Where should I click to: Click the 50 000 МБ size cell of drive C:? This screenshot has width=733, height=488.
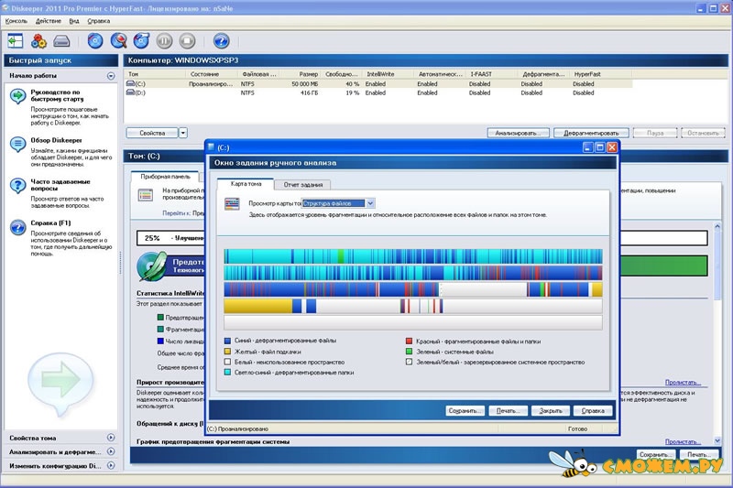(x=303, y=84)
